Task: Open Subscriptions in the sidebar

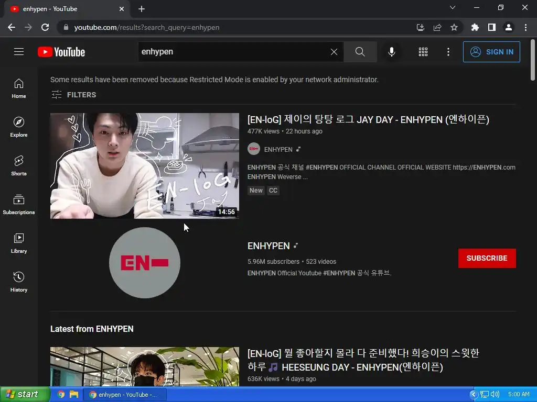Action: [x=19, y=205]
